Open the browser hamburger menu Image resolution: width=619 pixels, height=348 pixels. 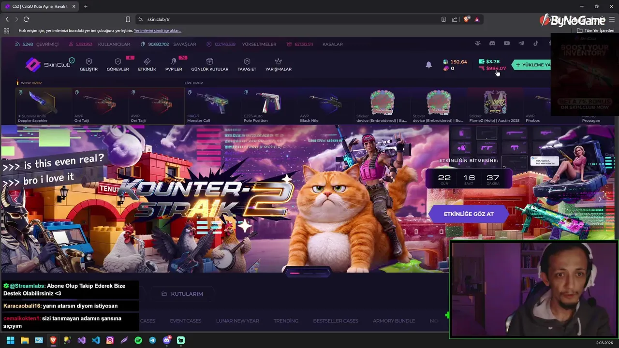tap(612, 19)
